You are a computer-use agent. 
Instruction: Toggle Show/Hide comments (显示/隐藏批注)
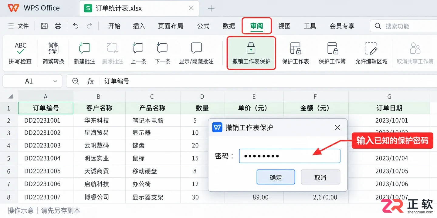point(196,53)
